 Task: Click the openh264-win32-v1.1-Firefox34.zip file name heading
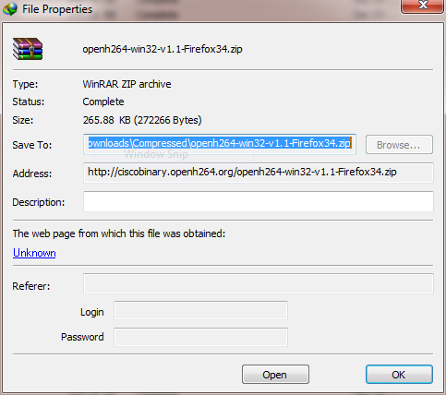(x=163, y=49)
